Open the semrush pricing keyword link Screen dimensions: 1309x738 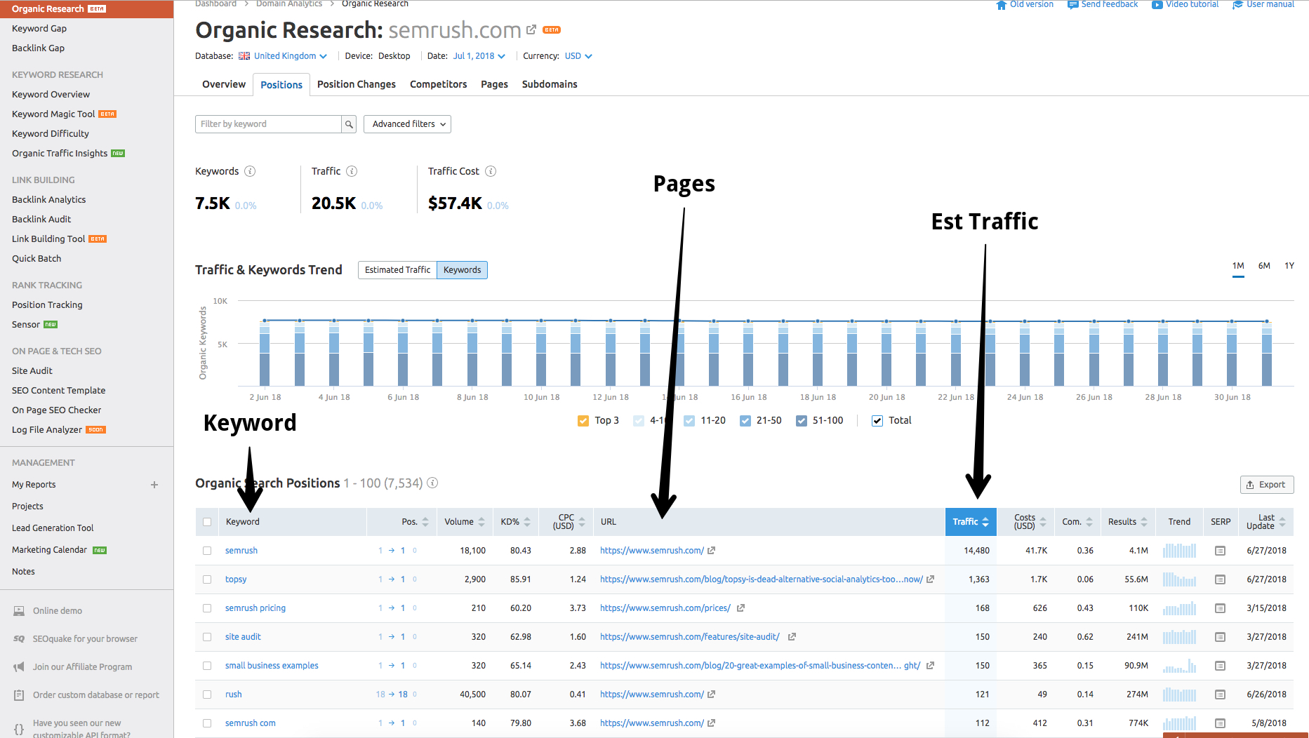click(255, 608)
